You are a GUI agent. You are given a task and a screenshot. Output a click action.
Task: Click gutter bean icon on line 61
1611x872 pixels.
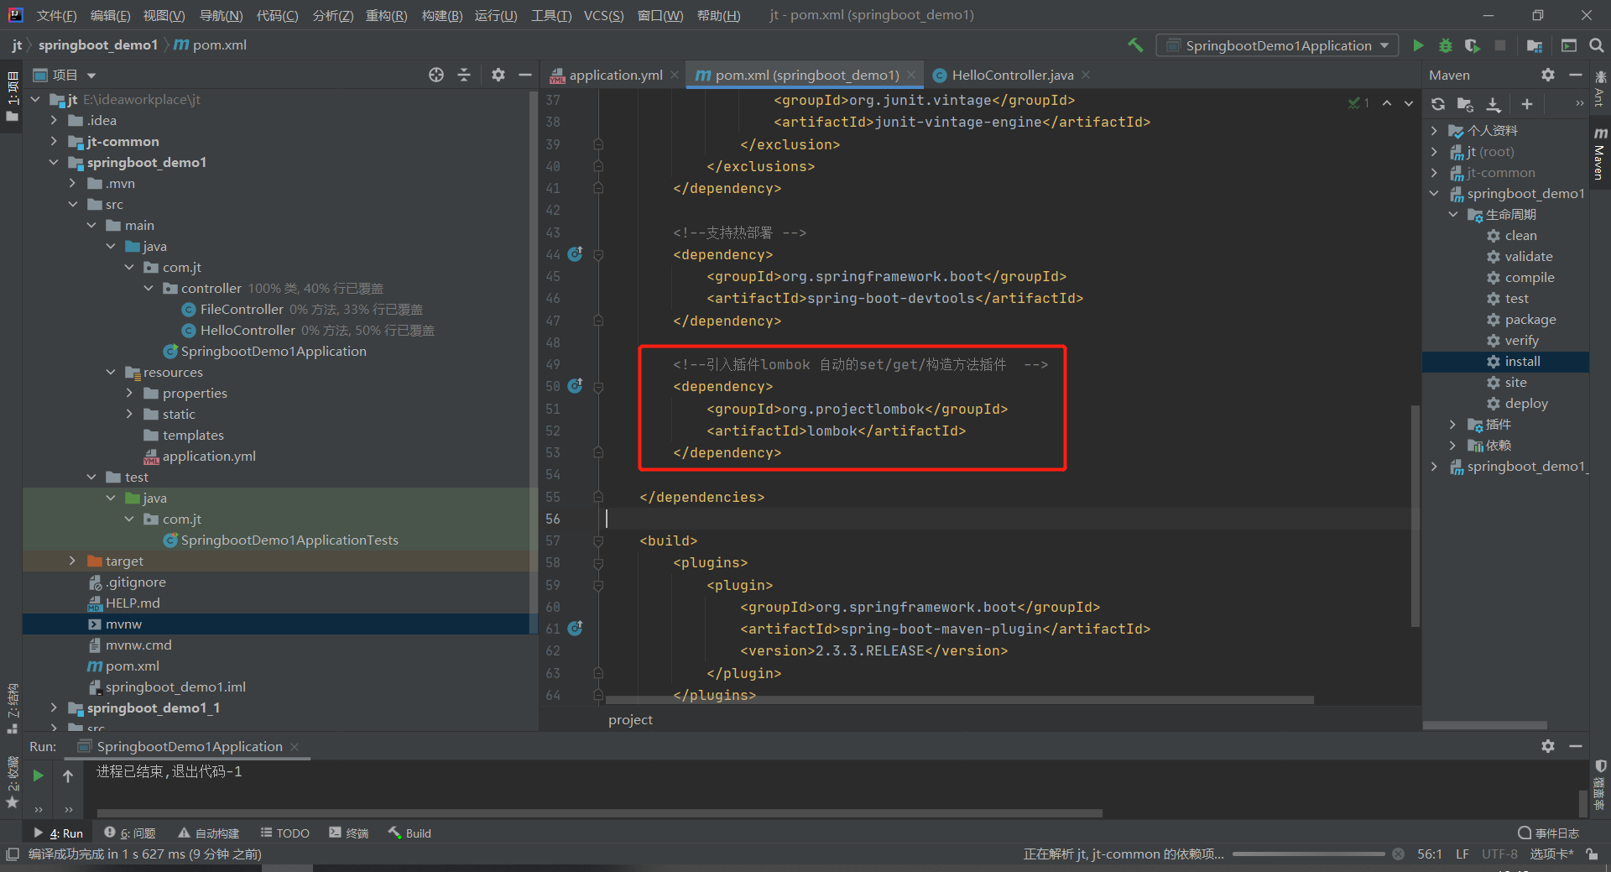point(575,628)
